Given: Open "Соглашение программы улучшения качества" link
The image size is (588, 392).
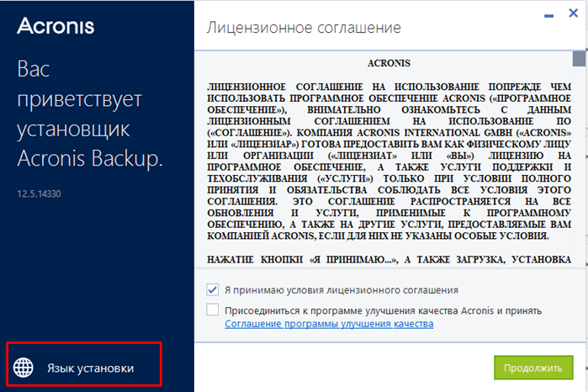Looking at the screenshot, I should point(329,324).
